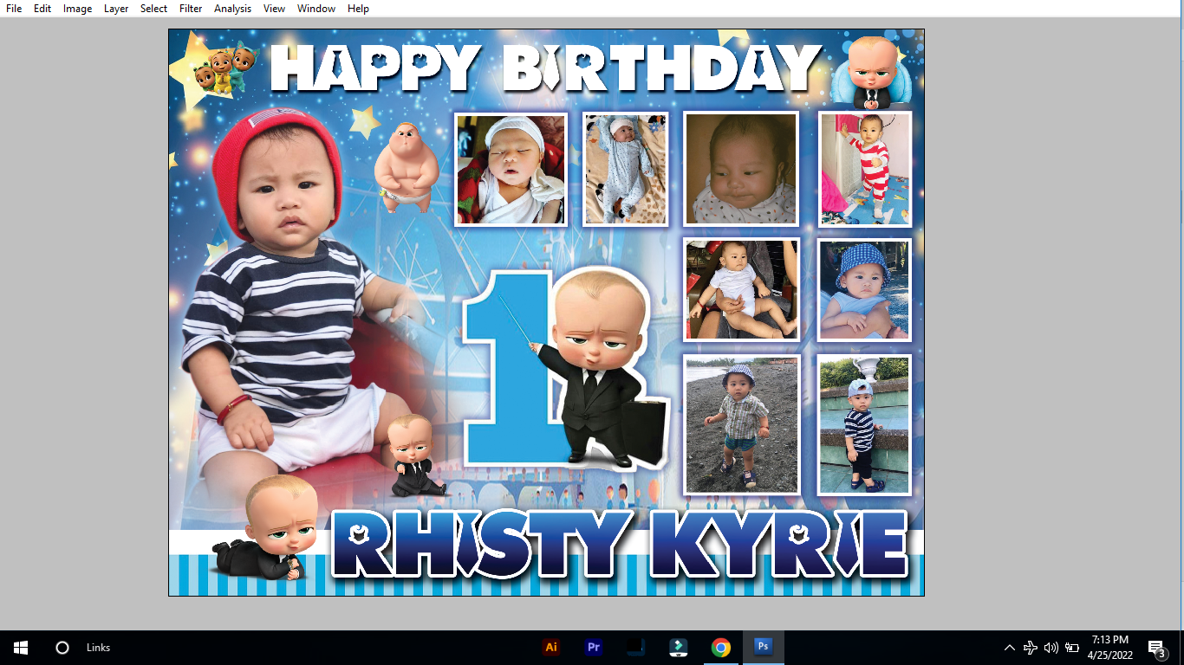Open the Filmora icon on the taskbar
The width and height of the screenshot is (1184, 665).
tap(678, 648)
